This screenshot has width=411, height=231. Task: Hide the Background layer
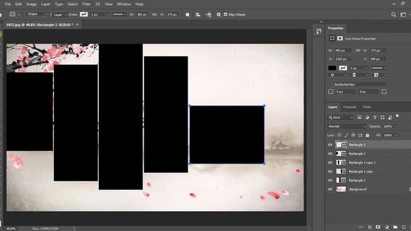330,189
